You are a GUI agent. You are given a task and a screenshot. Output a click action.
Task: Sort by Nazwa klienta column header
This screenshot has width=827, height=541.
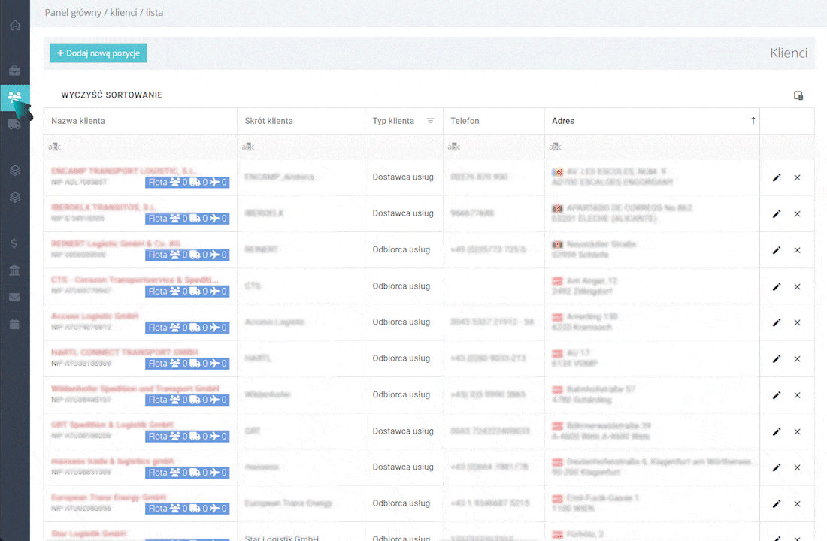click(x=78, y=121)
